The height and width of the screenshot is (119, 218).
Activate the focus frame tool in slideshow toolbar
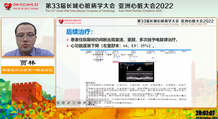[x=74, y=103]
